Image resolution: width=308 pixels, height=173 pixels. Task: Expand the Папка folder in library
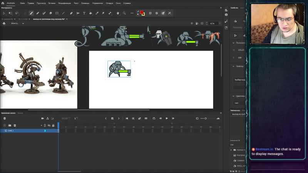pos(231,150)
